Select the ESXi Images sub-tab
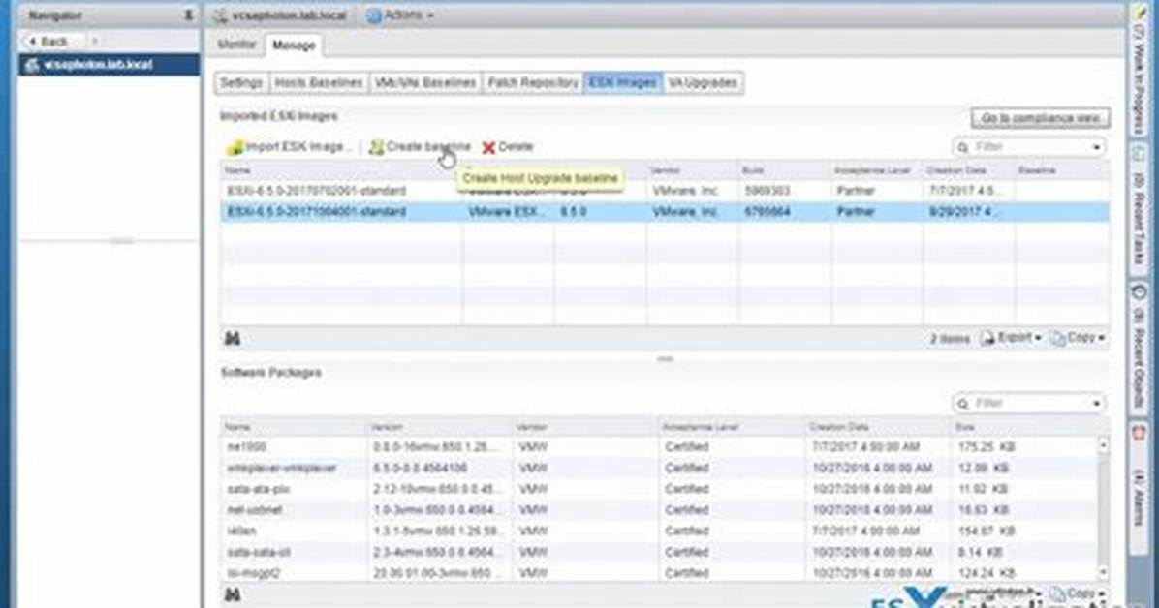 pos(623,82)
